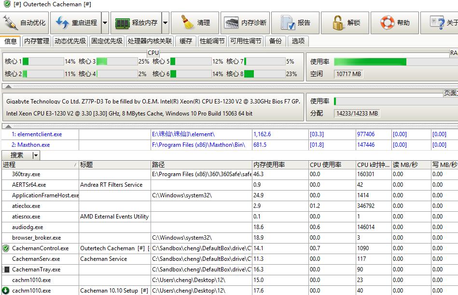
Task: Click the 关于 question mark icon
Action: click(438, 23)
